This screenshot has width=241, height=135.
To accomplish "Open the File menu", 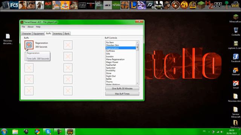I will point(23,27).
